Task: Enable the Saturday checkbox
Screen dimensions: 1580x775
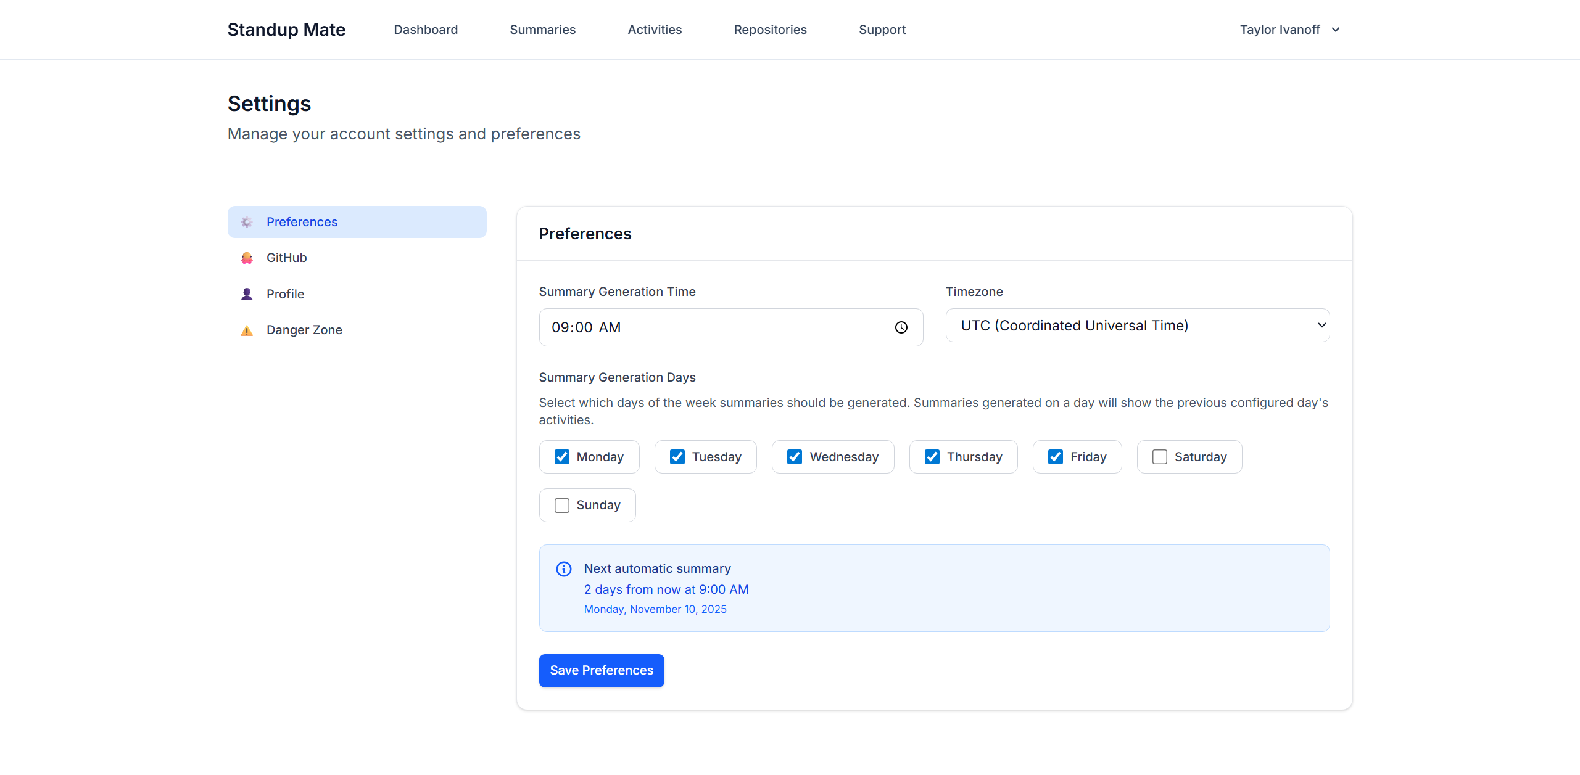Action: pyautogui.click(x=1159, y=457)
